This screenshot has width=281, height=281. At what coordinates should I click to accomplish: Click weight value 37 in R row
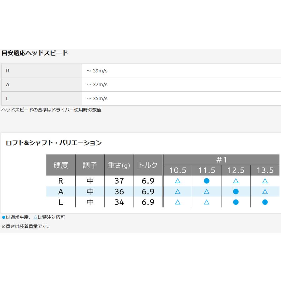click(x=119, y=181)
